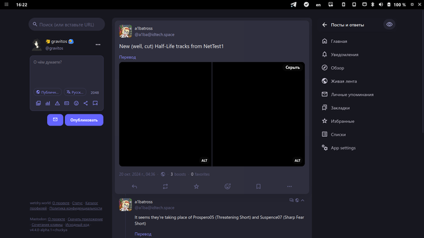
Task: Go back using the arrow near Посты и ответы
Action: click(325, 25)
